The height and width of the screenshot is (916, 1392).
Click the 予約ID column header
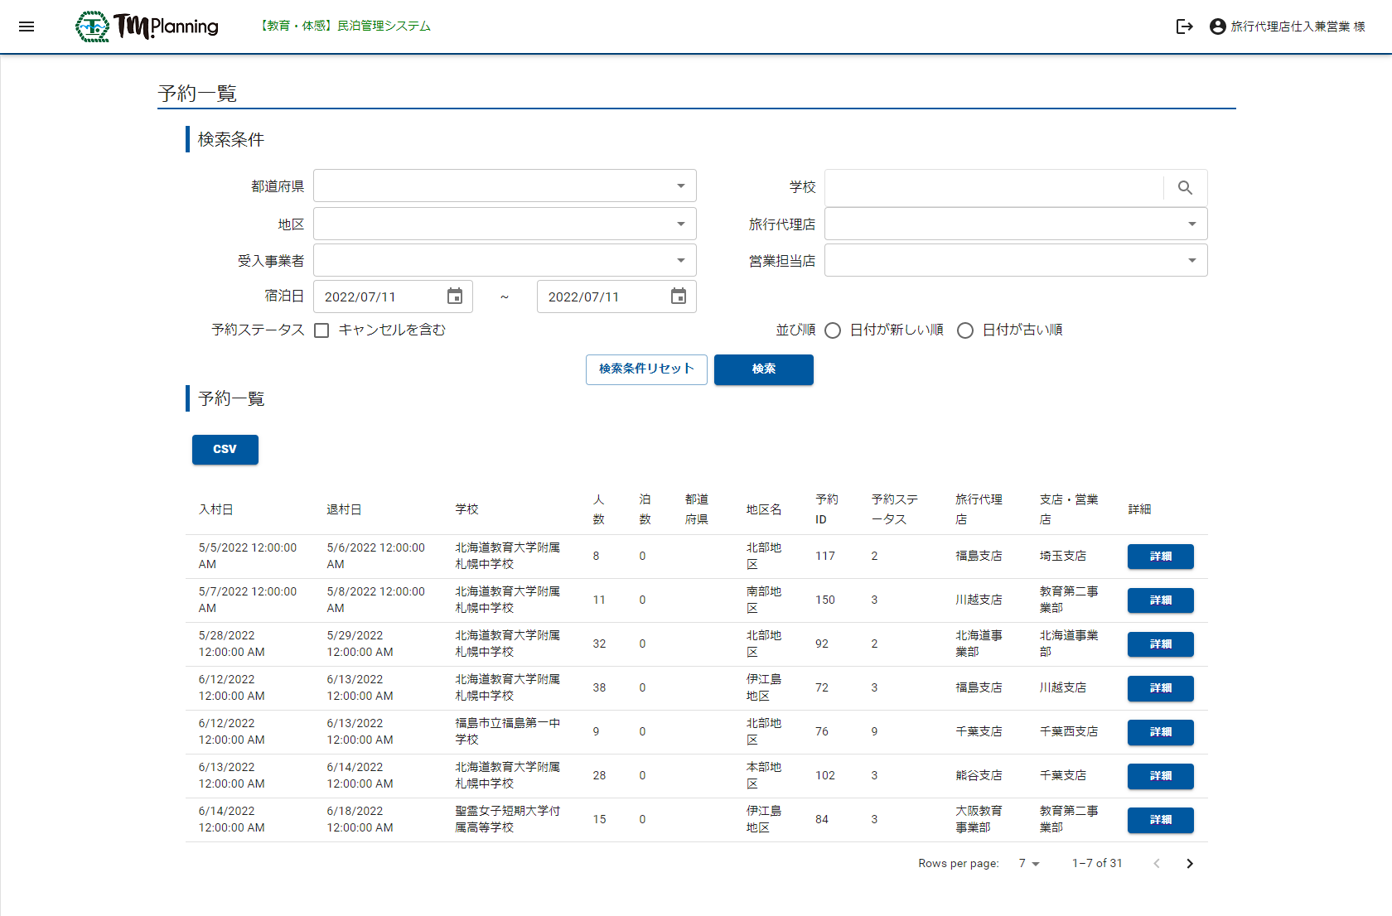pos(826,509)
